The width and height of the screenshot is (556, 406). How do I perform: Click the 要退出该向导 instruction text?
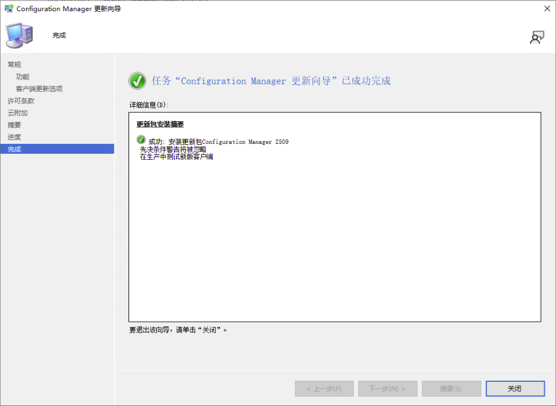[178, 330]
